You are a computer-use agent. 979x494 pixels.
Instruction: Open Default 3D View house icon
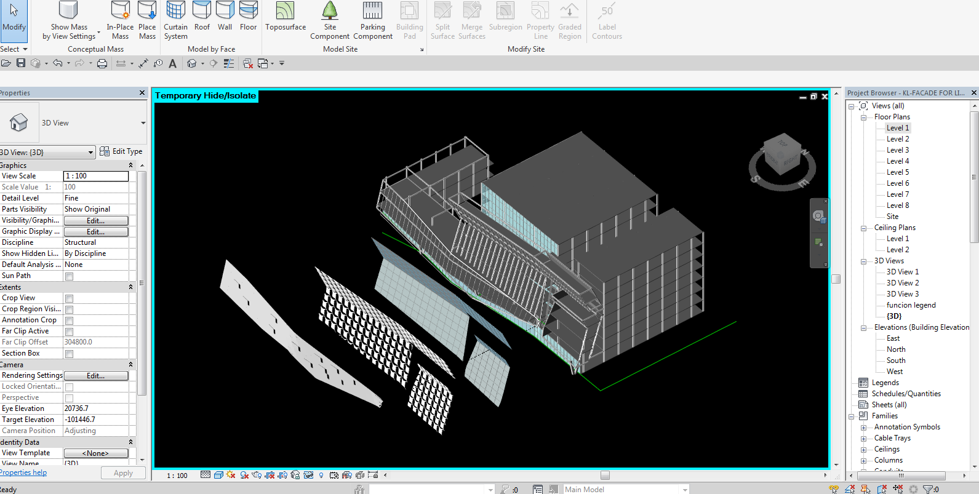point(192,63)
